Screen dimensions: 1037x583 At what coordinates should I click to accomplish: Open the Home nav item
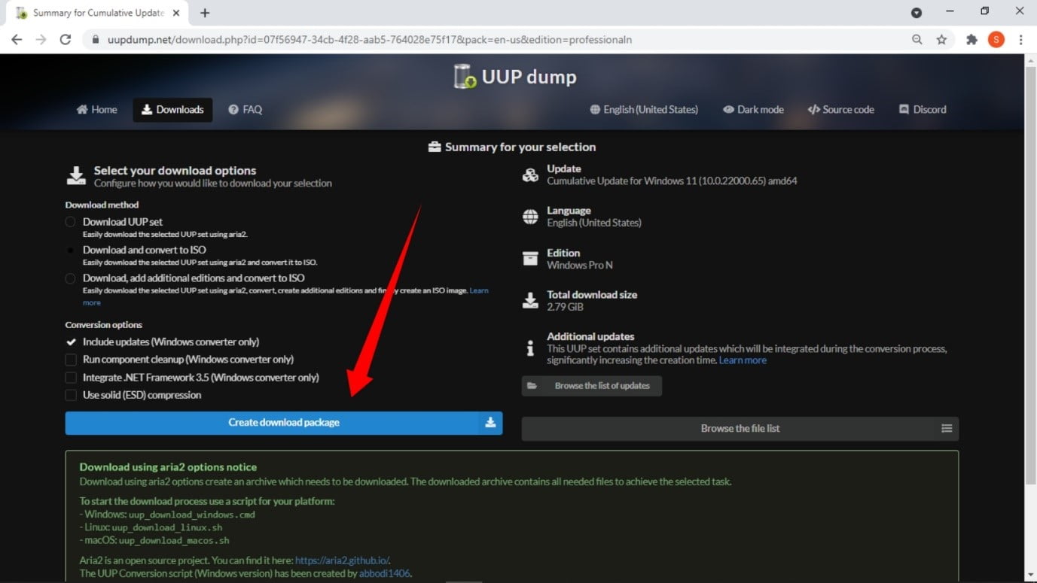click(x=97, y=110)
